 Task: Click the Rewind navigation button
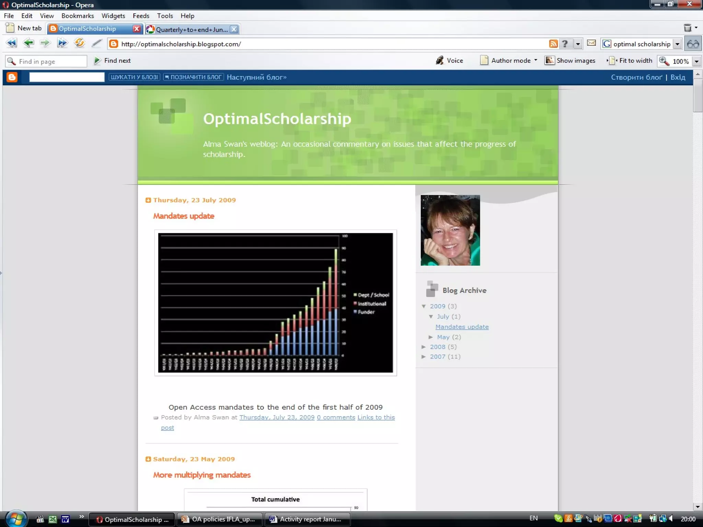11,43
